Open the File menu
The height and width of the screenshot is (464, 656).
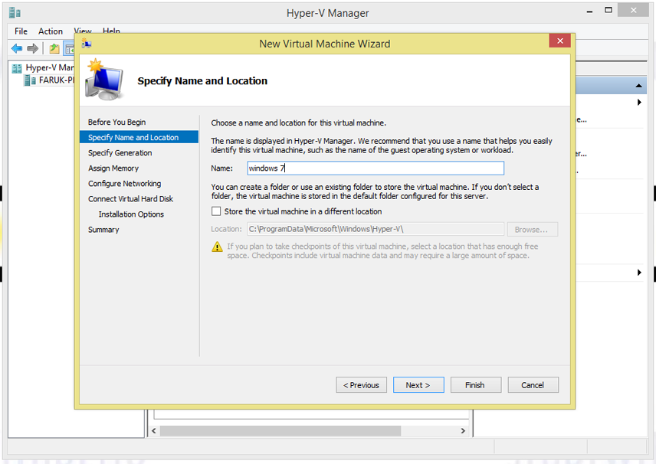tap(20, 31)
